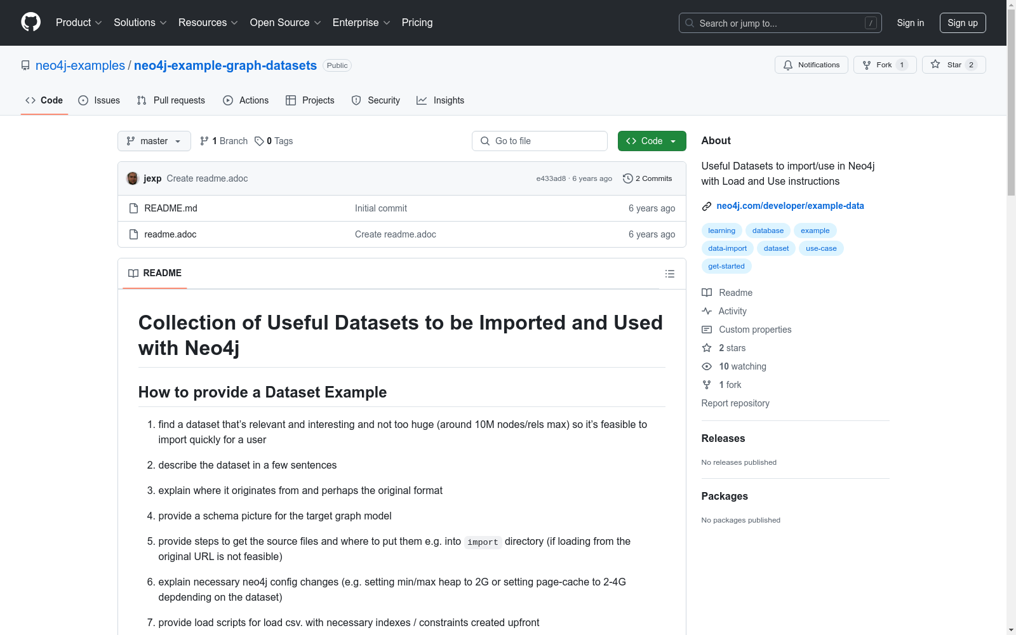This screenshot has width=1016, height=635.
Task: Click the Sign up button
Action: point(963,23)
